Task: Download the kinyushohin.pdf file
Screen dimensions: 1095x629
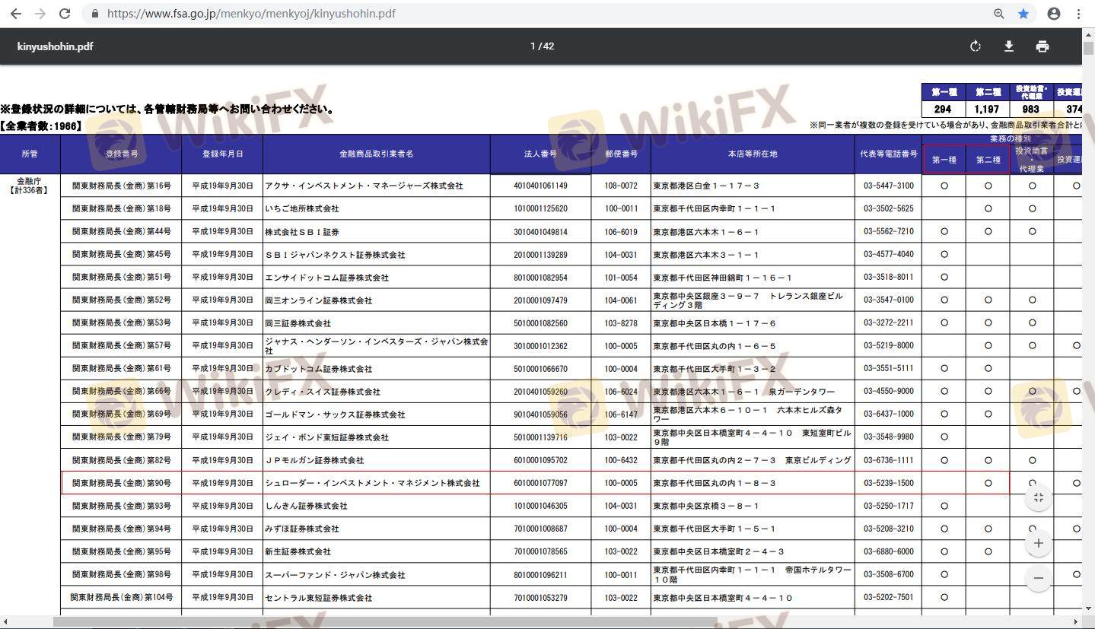Action: click(x=1009, y=46)
